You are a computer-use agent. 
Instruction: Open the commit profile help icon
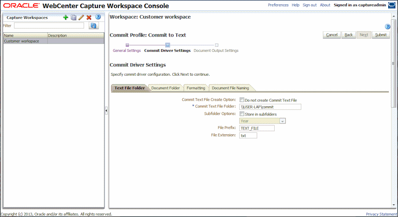387,27
